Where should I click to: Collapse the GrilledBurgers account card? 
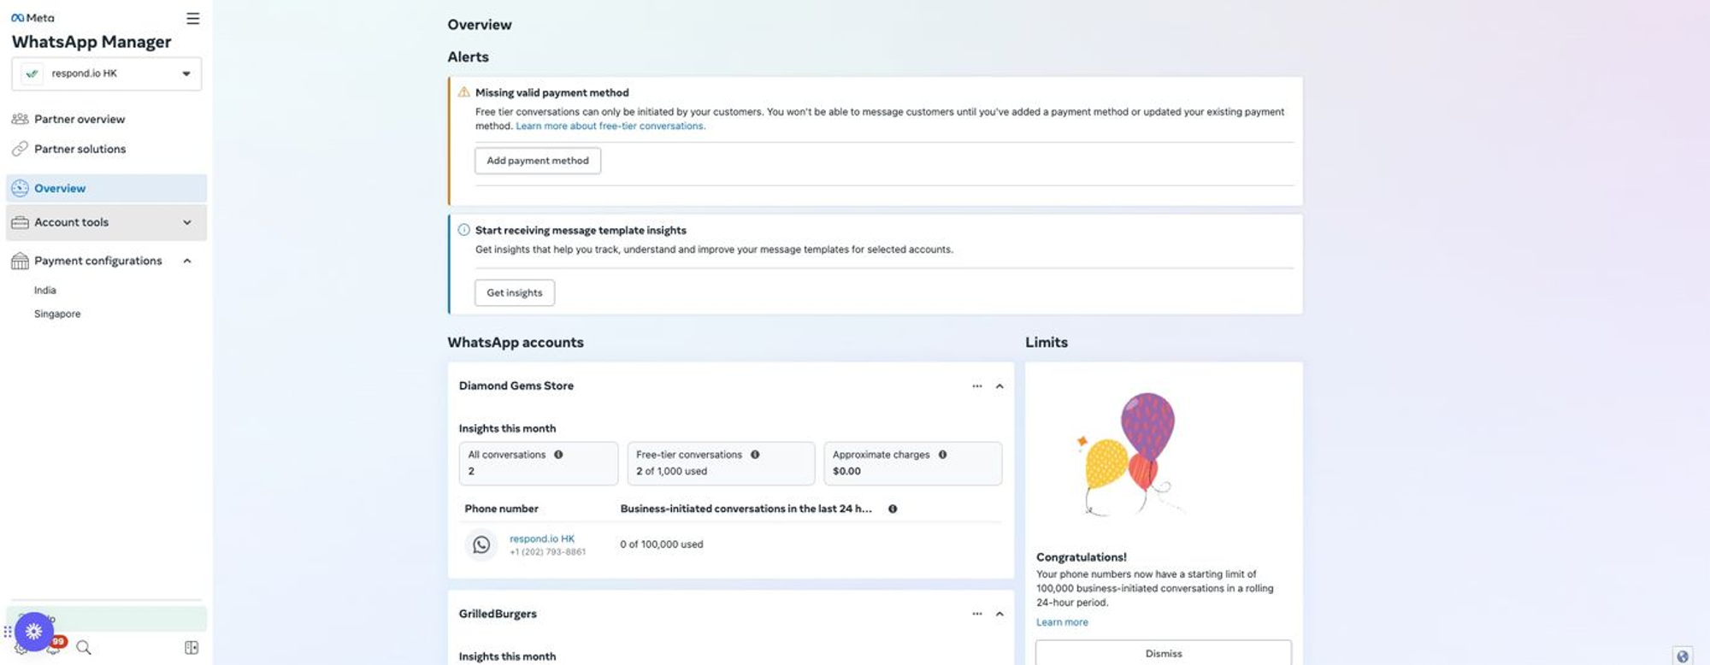point(999,614)
